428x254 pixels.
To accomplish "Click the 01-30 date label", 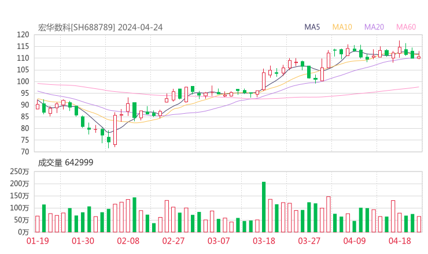I will pyautogui.click(x=83, y=241).
